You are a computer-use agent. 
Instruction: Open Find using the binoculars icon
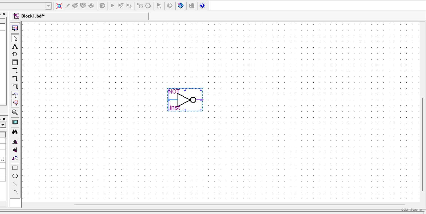pyautogui.click(x=15, y=132)
